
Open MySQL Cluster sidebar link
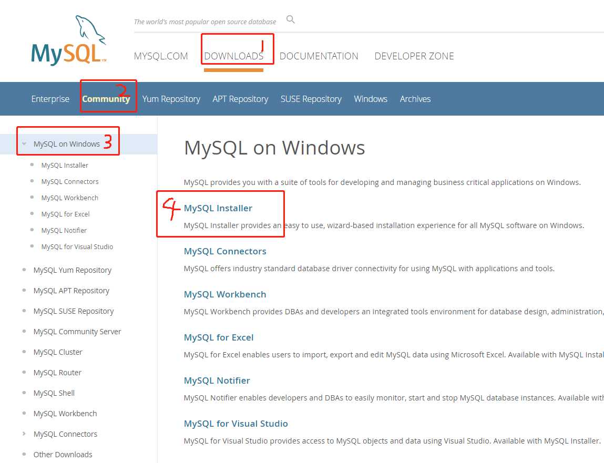click(58, 352)
